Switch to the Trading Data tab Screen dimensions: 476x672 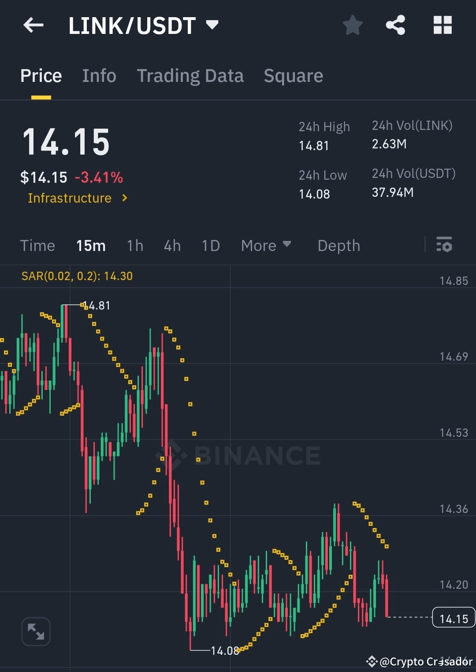tap(190, 75)
